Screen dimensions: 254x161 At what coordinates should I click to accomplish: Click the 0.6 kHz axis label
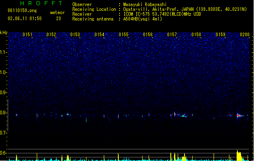3,153
